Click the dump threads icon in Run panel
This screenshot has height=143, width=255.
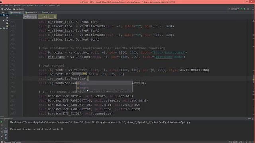(2, 133)
